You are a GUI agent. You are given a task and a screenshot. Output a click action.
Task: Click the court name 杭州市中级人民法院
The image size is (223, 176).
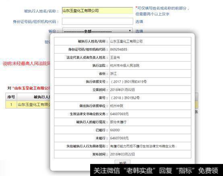[x=125, y=65]
